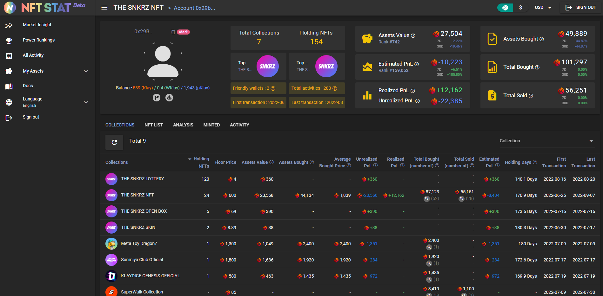Click magnifier under THE SNKRZ NFT total bought
This screenshot has width=603, height=296.
427,199
